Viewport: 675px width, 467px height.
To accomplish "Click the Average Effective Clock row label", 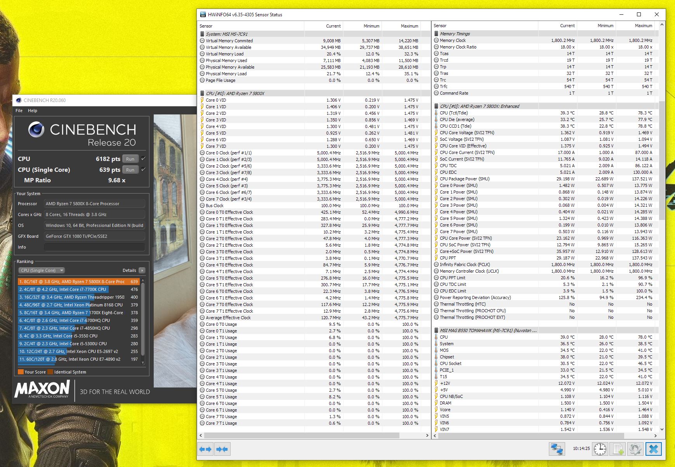I will click(228, 318).
